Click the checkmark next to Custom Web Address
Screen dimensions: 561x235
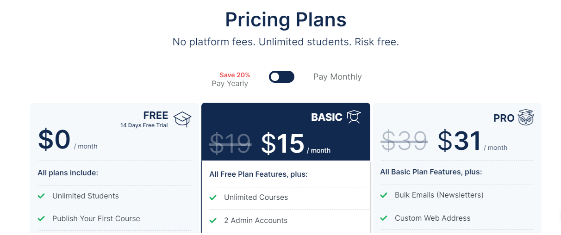pos(384,218)
